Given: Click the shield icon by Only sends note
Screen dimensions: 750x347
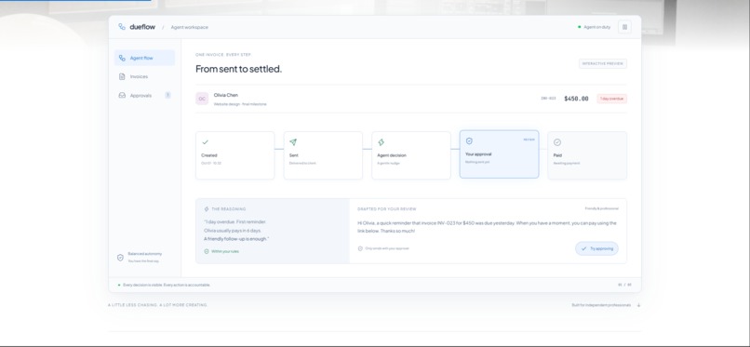Looking at the screenshot, I should point(360,248).
